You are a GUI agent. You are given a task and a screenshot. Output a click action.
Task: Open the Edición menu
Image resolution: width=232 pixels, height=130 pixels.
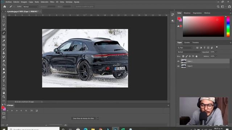pos(16,2)
